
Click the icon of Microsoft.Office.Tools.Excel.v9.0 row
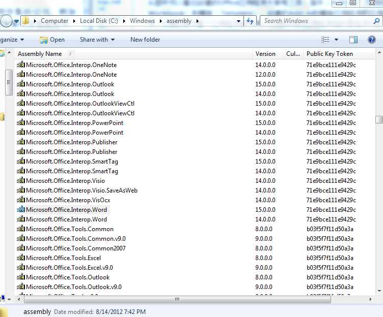(x=21, y=267)
